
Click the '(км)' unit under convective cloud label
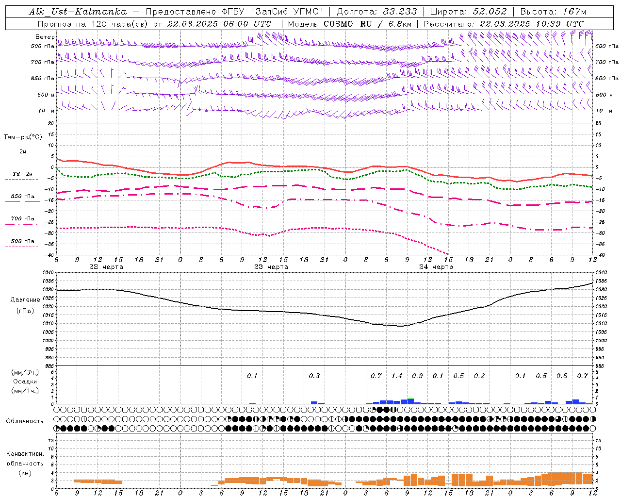[x=25, y=473]
